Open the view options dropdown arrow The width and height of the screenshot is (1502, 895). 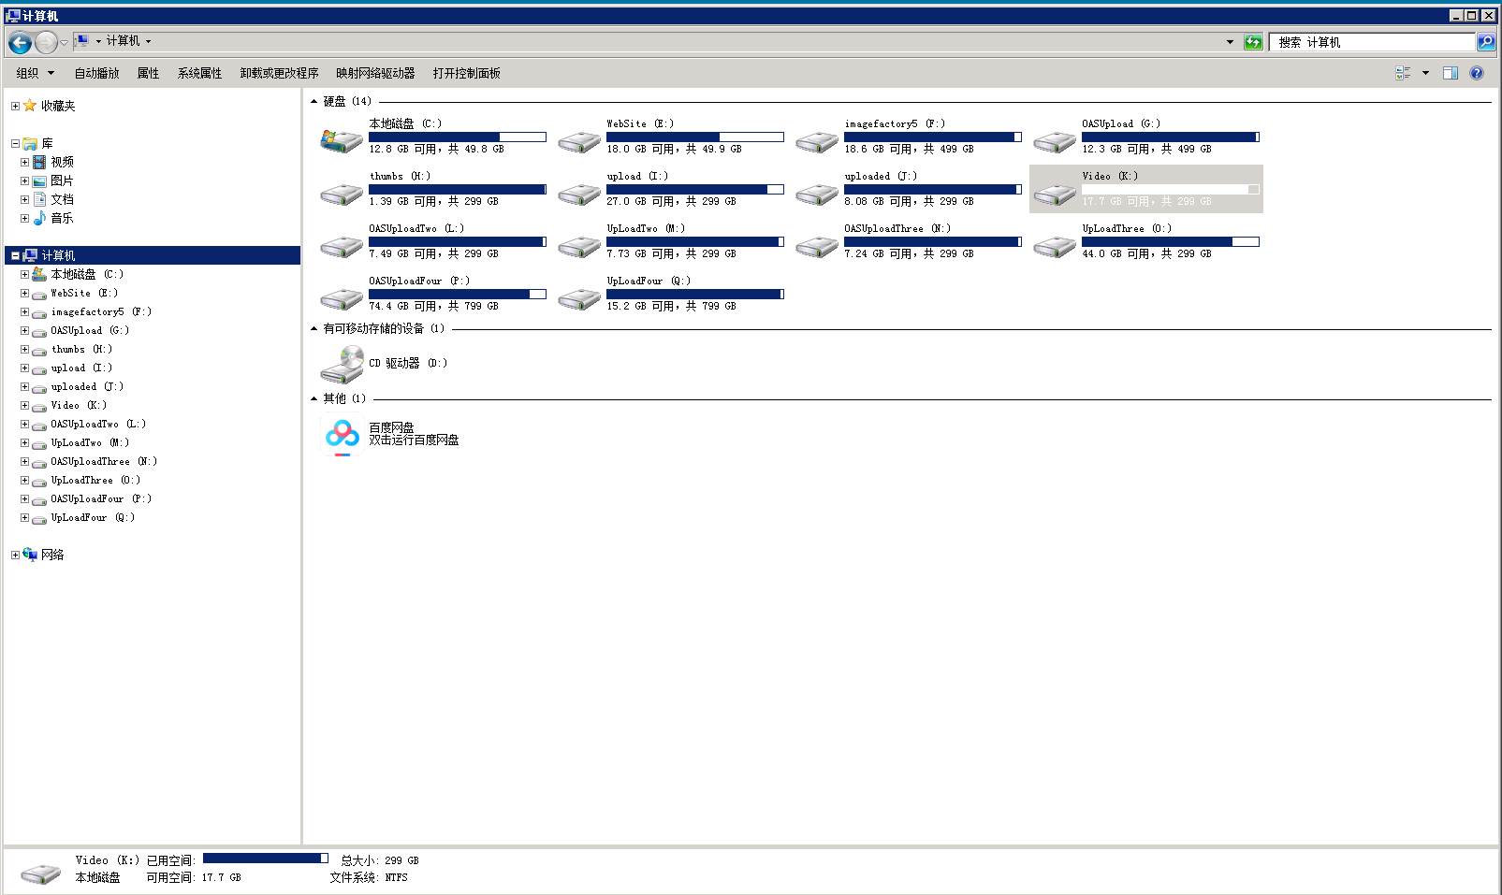(1425, 73)
